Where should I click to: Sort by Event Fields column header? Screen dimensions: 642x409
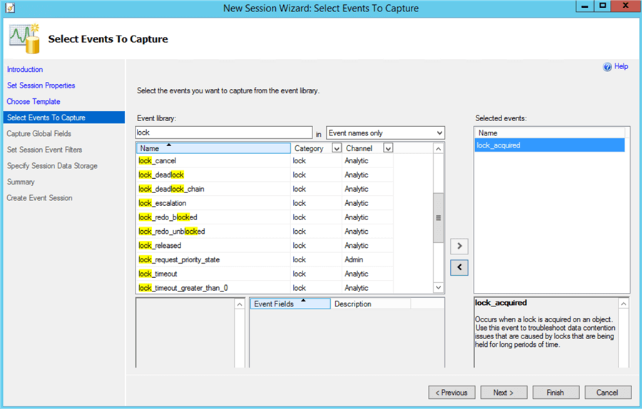coord(290,304)
